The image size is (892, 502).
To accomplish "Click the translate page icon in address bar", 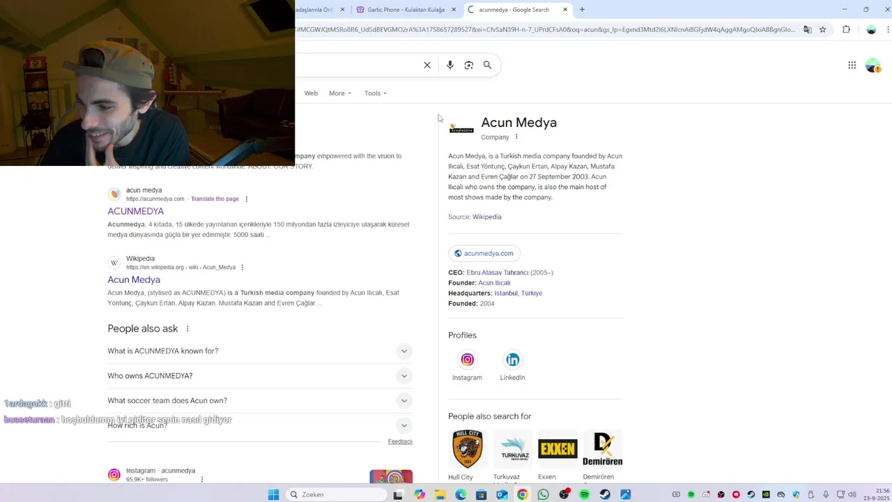I will [x=808, y=29].
